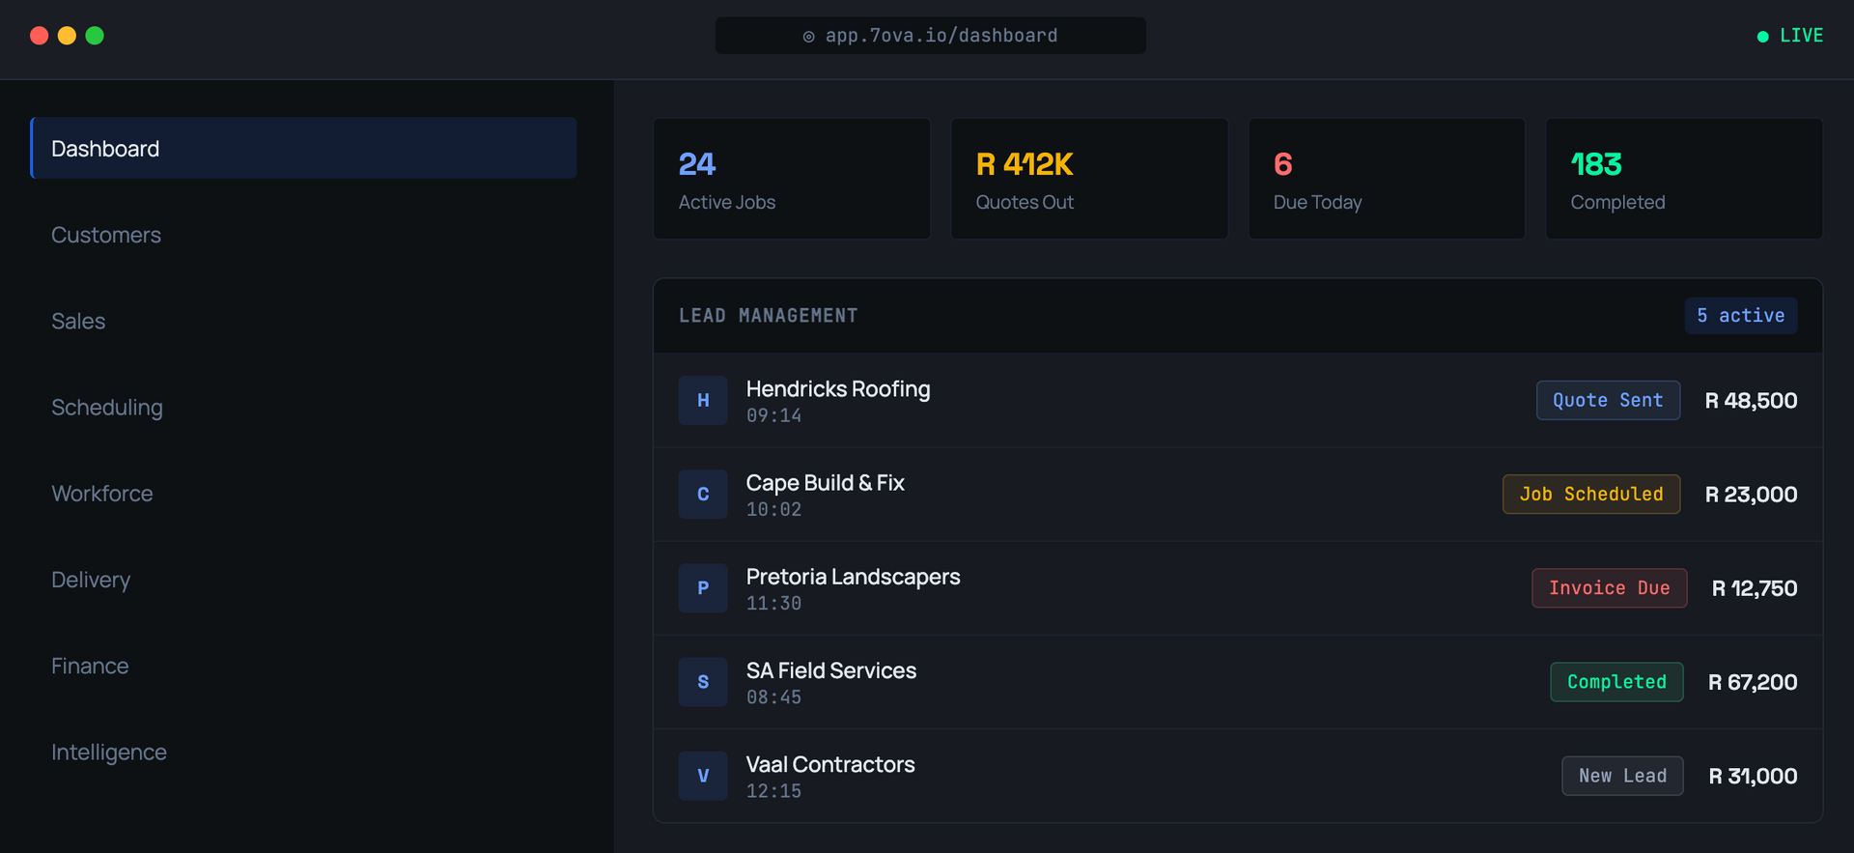Open the 6 Due Today card
1854x853 pixels.
coord(1387,179)
